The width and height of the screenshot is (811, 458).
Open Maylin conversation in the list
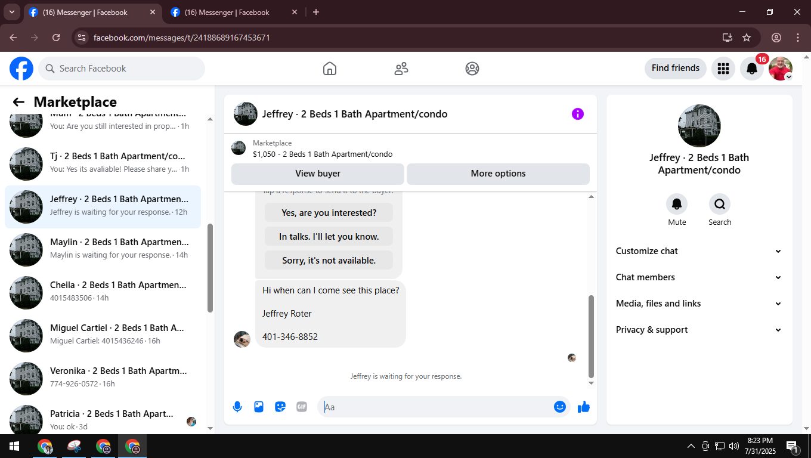click(103, 250)
